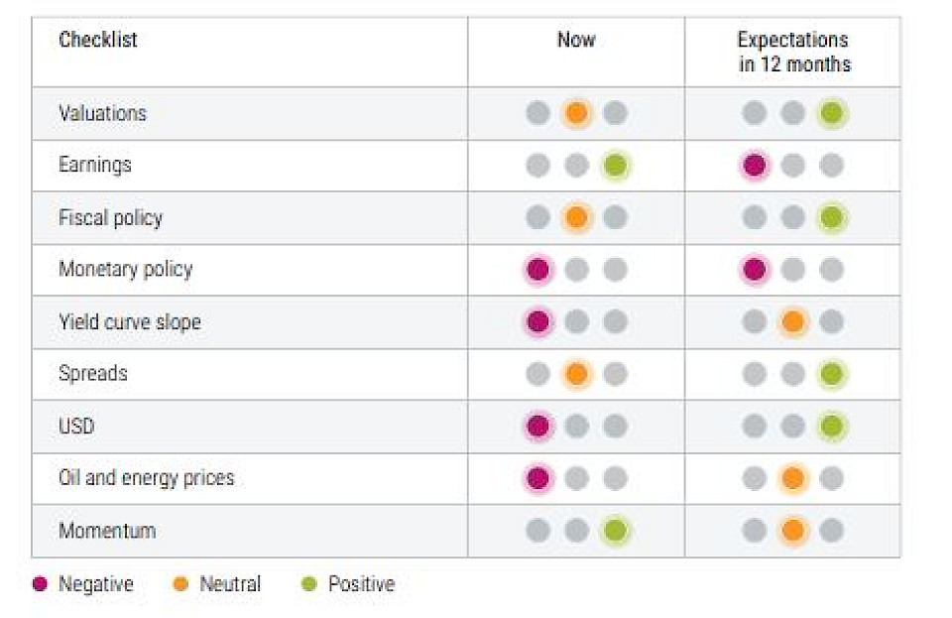The width and height of the screenshot is (952, 618).
Task: Click the Expectations in 12 months header
Action: coord(792,53)
